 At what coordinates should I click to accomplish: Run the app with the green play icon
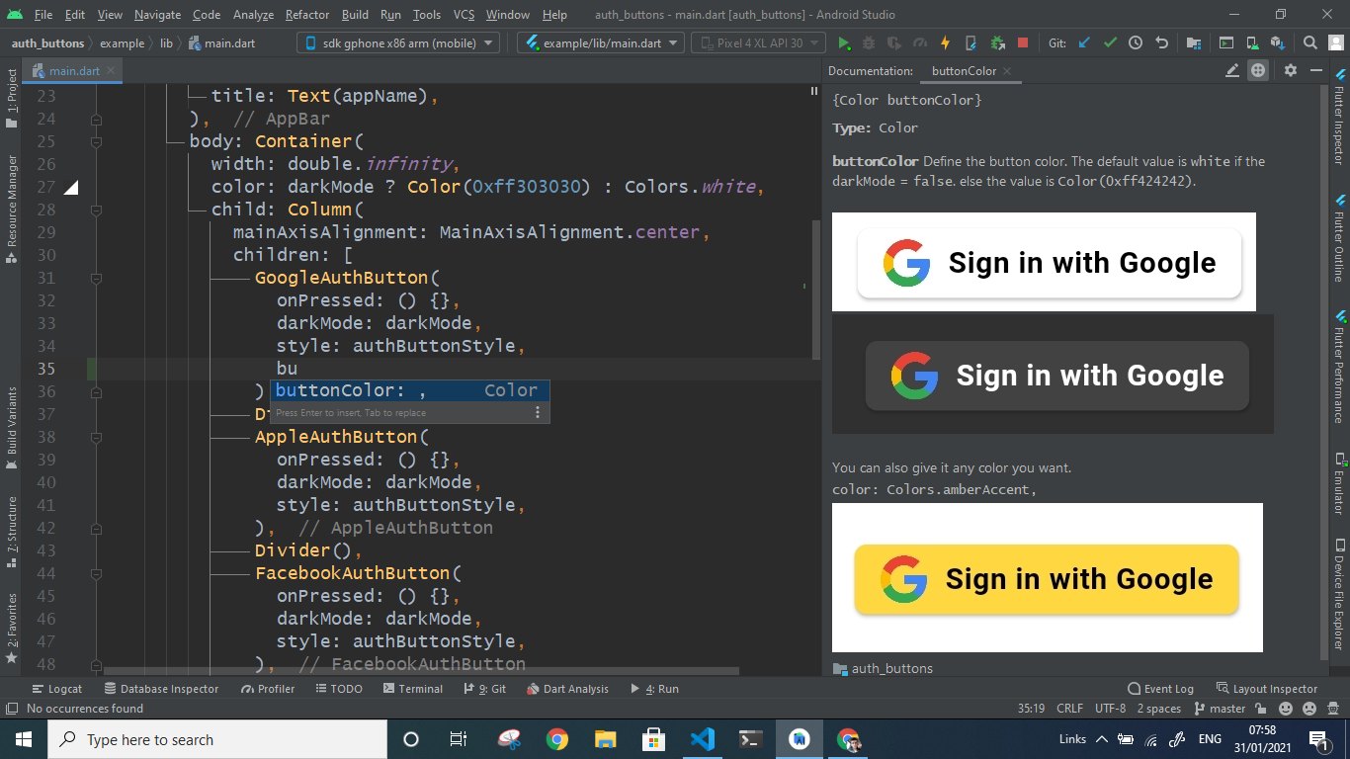pyautogui.click(x=844, y=43)
